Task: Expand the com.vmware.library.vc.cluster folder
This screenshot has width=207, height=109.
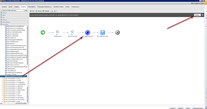Action: tap(3, 80)
